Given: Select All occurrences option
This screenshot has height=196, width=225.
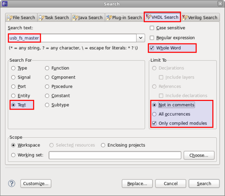Looking at the screenshot, I should [x=154, y=114].
